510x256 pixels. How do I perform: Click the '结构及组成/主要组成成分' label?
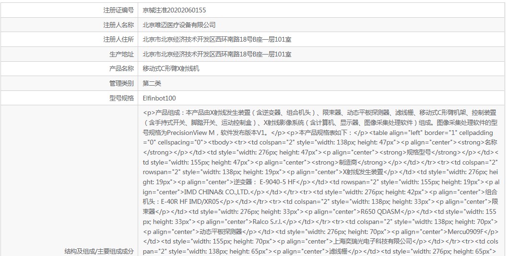(x=99, y=251)
